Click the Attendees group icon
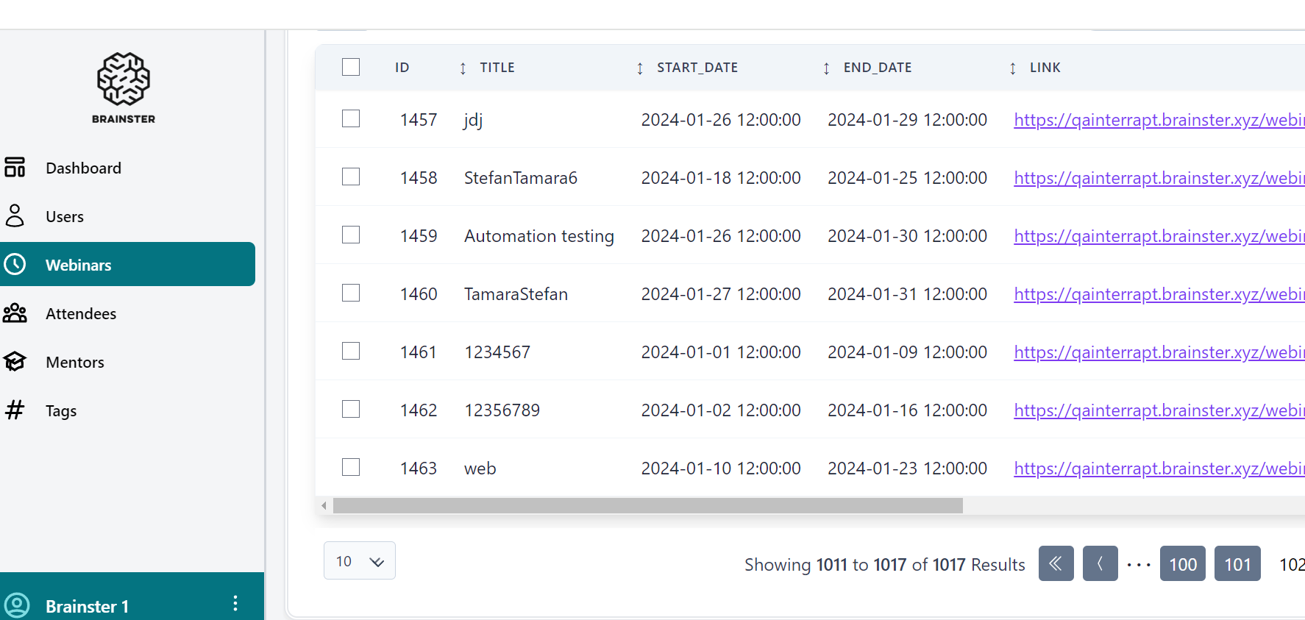 click(15, 313)
